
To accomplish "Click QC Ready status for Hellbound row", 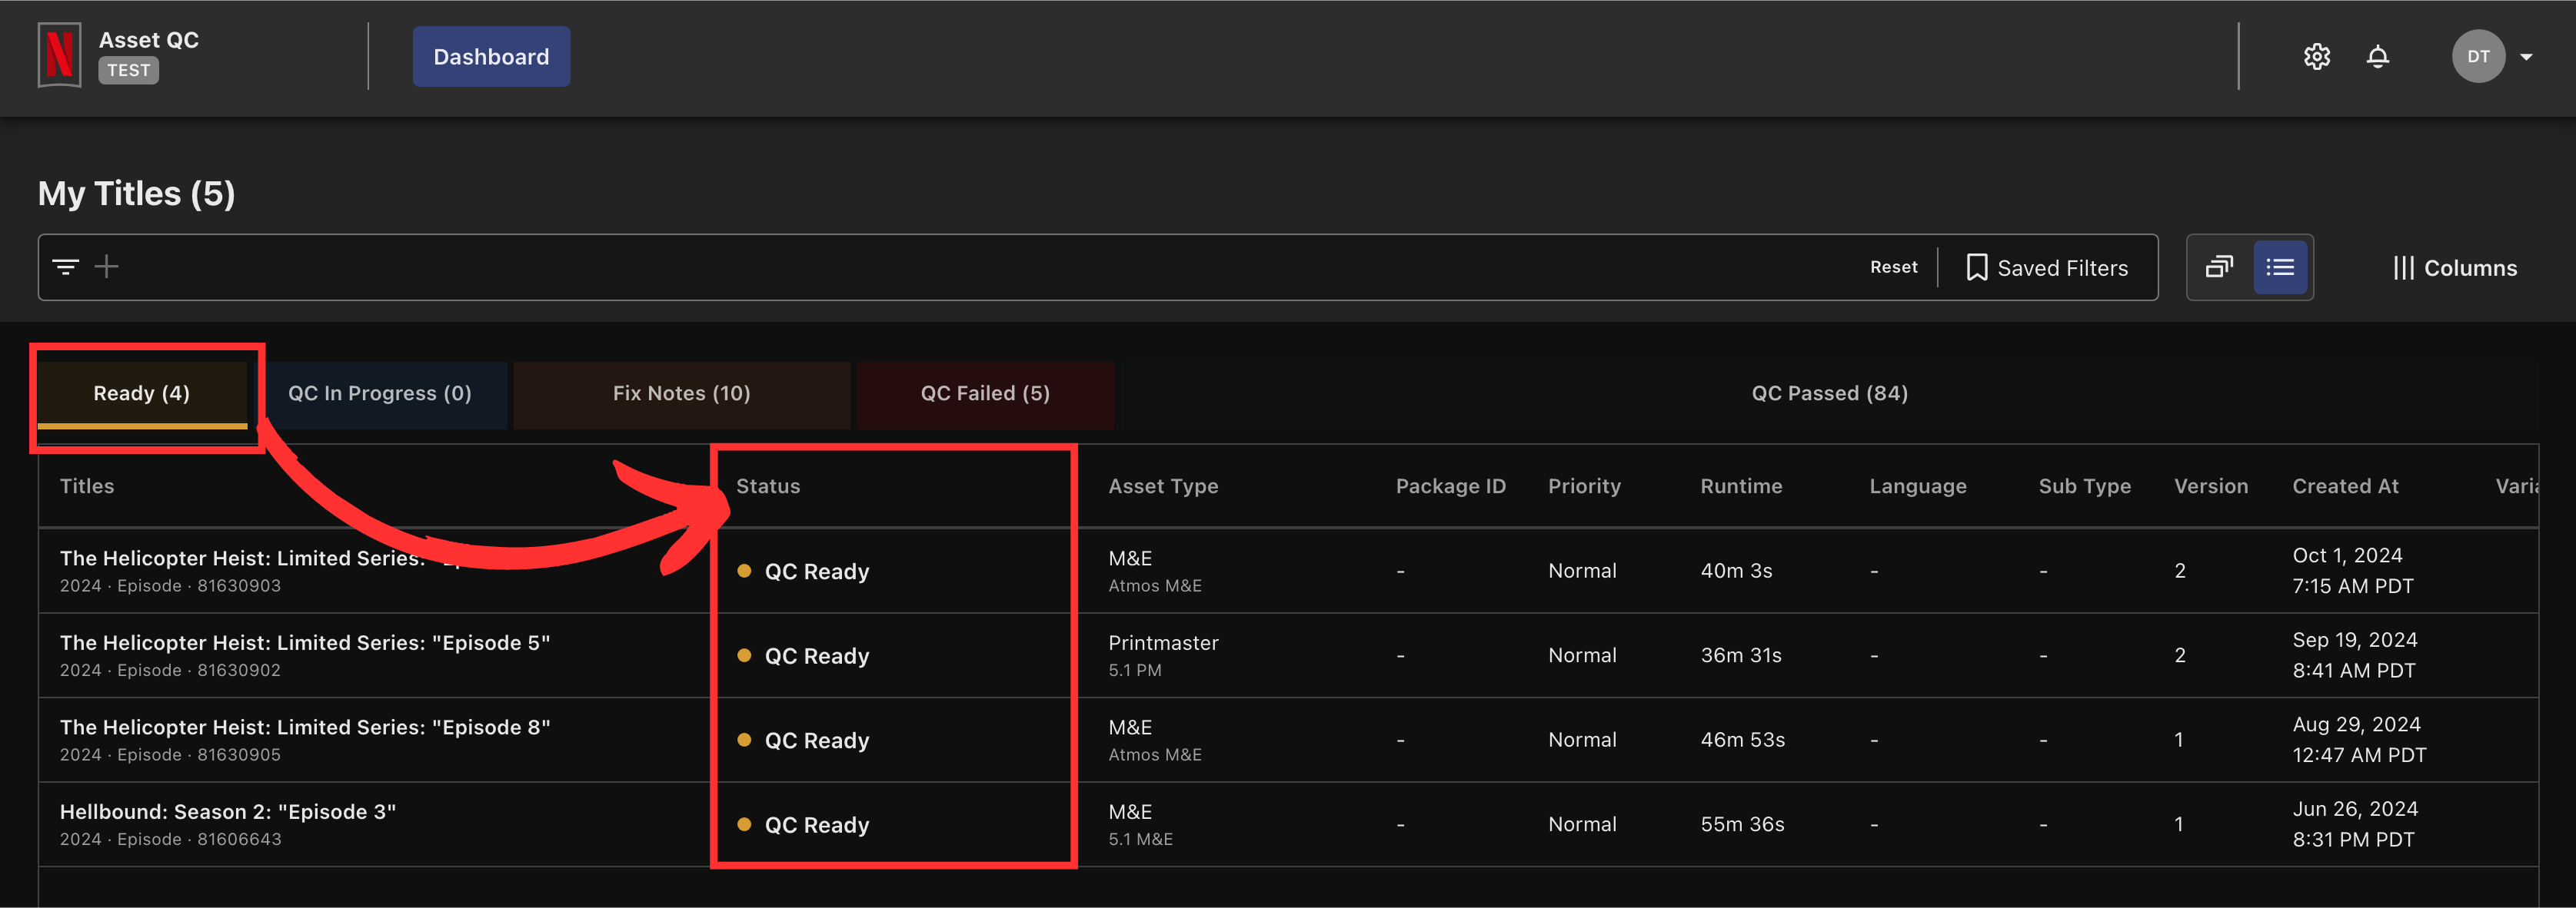I will pyautogui.click(x=804, y=825).
